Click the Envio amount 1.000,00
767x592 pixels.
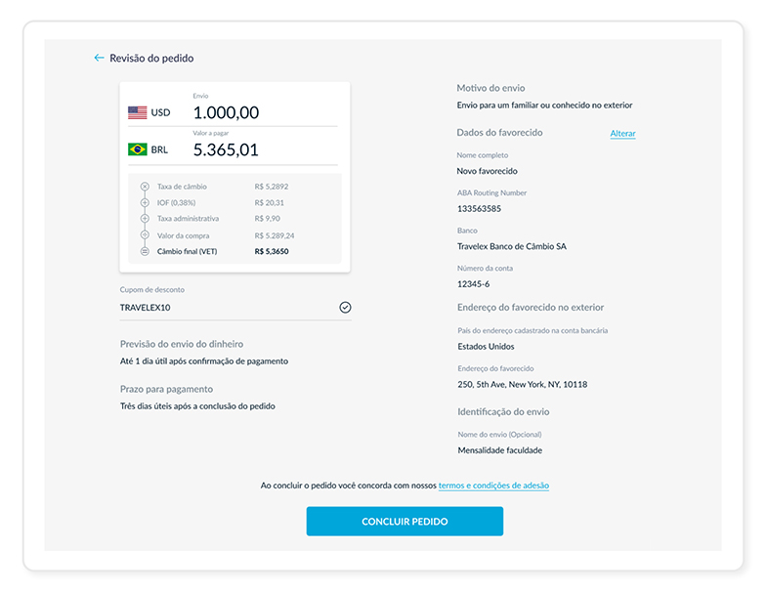(x=226, y=112)
